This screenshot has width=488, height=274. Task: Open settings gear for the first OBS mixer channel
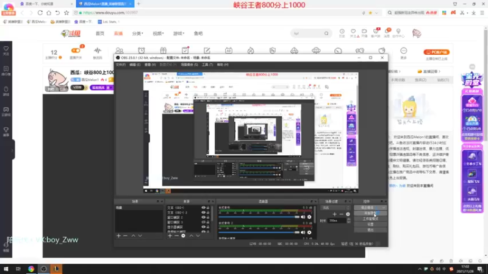(309, 217)
